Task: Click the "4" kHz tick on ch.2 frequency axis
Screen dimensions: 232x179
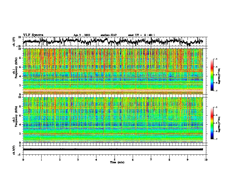Action: pyautogui.click(x=21, y=125)
